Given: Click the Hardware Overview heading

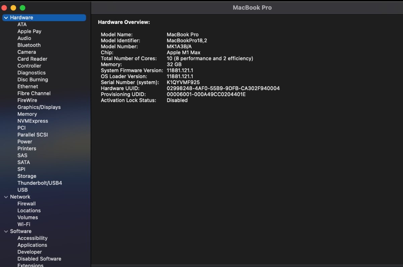Looking at the screenshot, I should 124,22.
